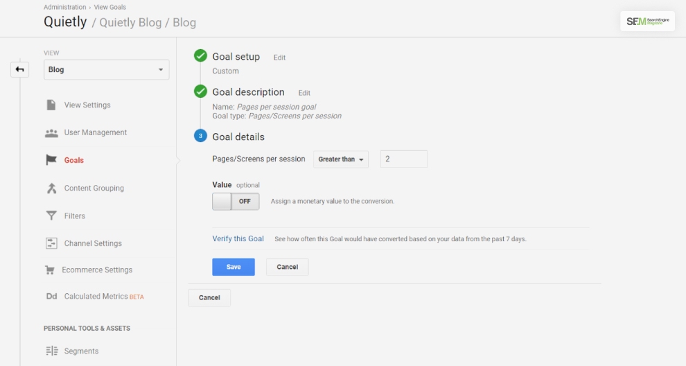Click the User Management people icon
This screenshot has height=366, width=686.
(x=51, y=132)
